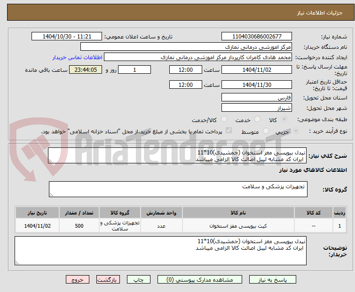The width and height of the screenshot is (355, 292).
Task: Click the استان محل تحویل field فارس
Action: [x=257, y=97]
